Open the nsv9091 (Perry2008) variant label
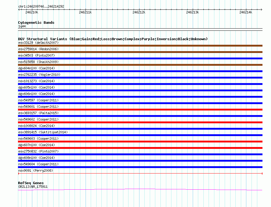The width and height of the screenshot is (271, 207). (x=36, y=170)
